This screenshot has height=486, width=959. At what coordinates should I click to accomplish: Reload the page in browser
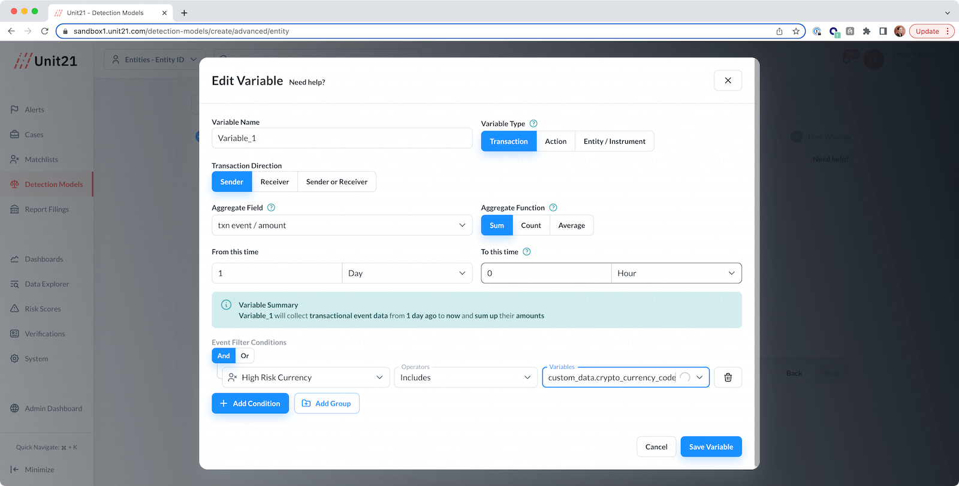44,31
